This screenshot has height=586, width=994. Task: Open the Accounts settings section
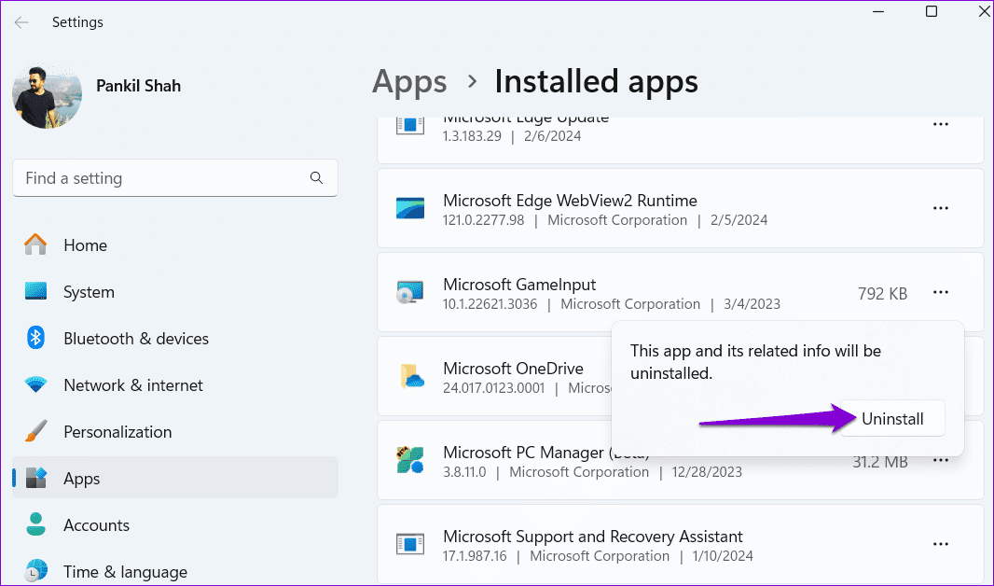96,524
